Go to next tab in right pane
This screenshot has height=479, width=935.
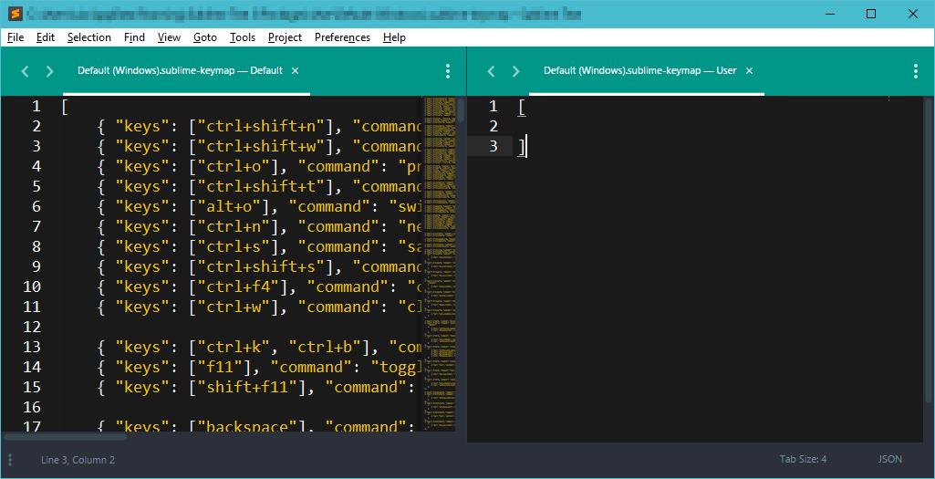click(x=515, y=71)
